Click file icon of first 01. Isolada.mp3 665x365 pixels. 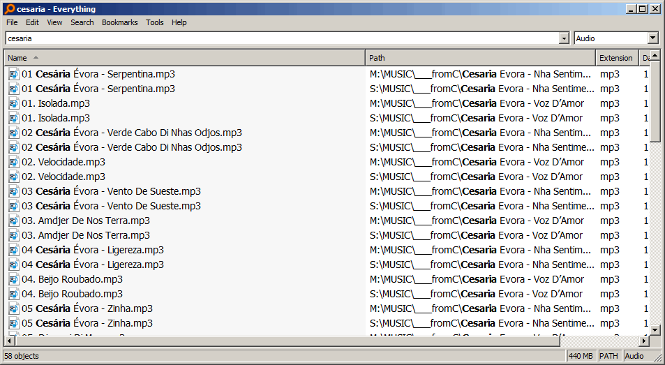(14, 103)
